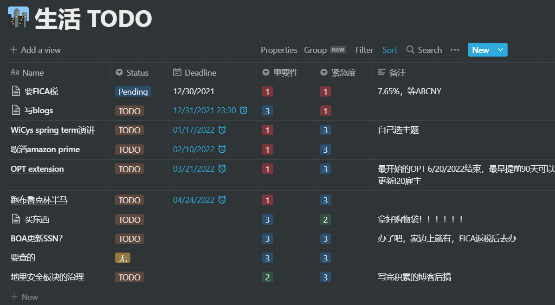
Task: Click the document icon next to 买东西
Action: (x=16, y=219)
